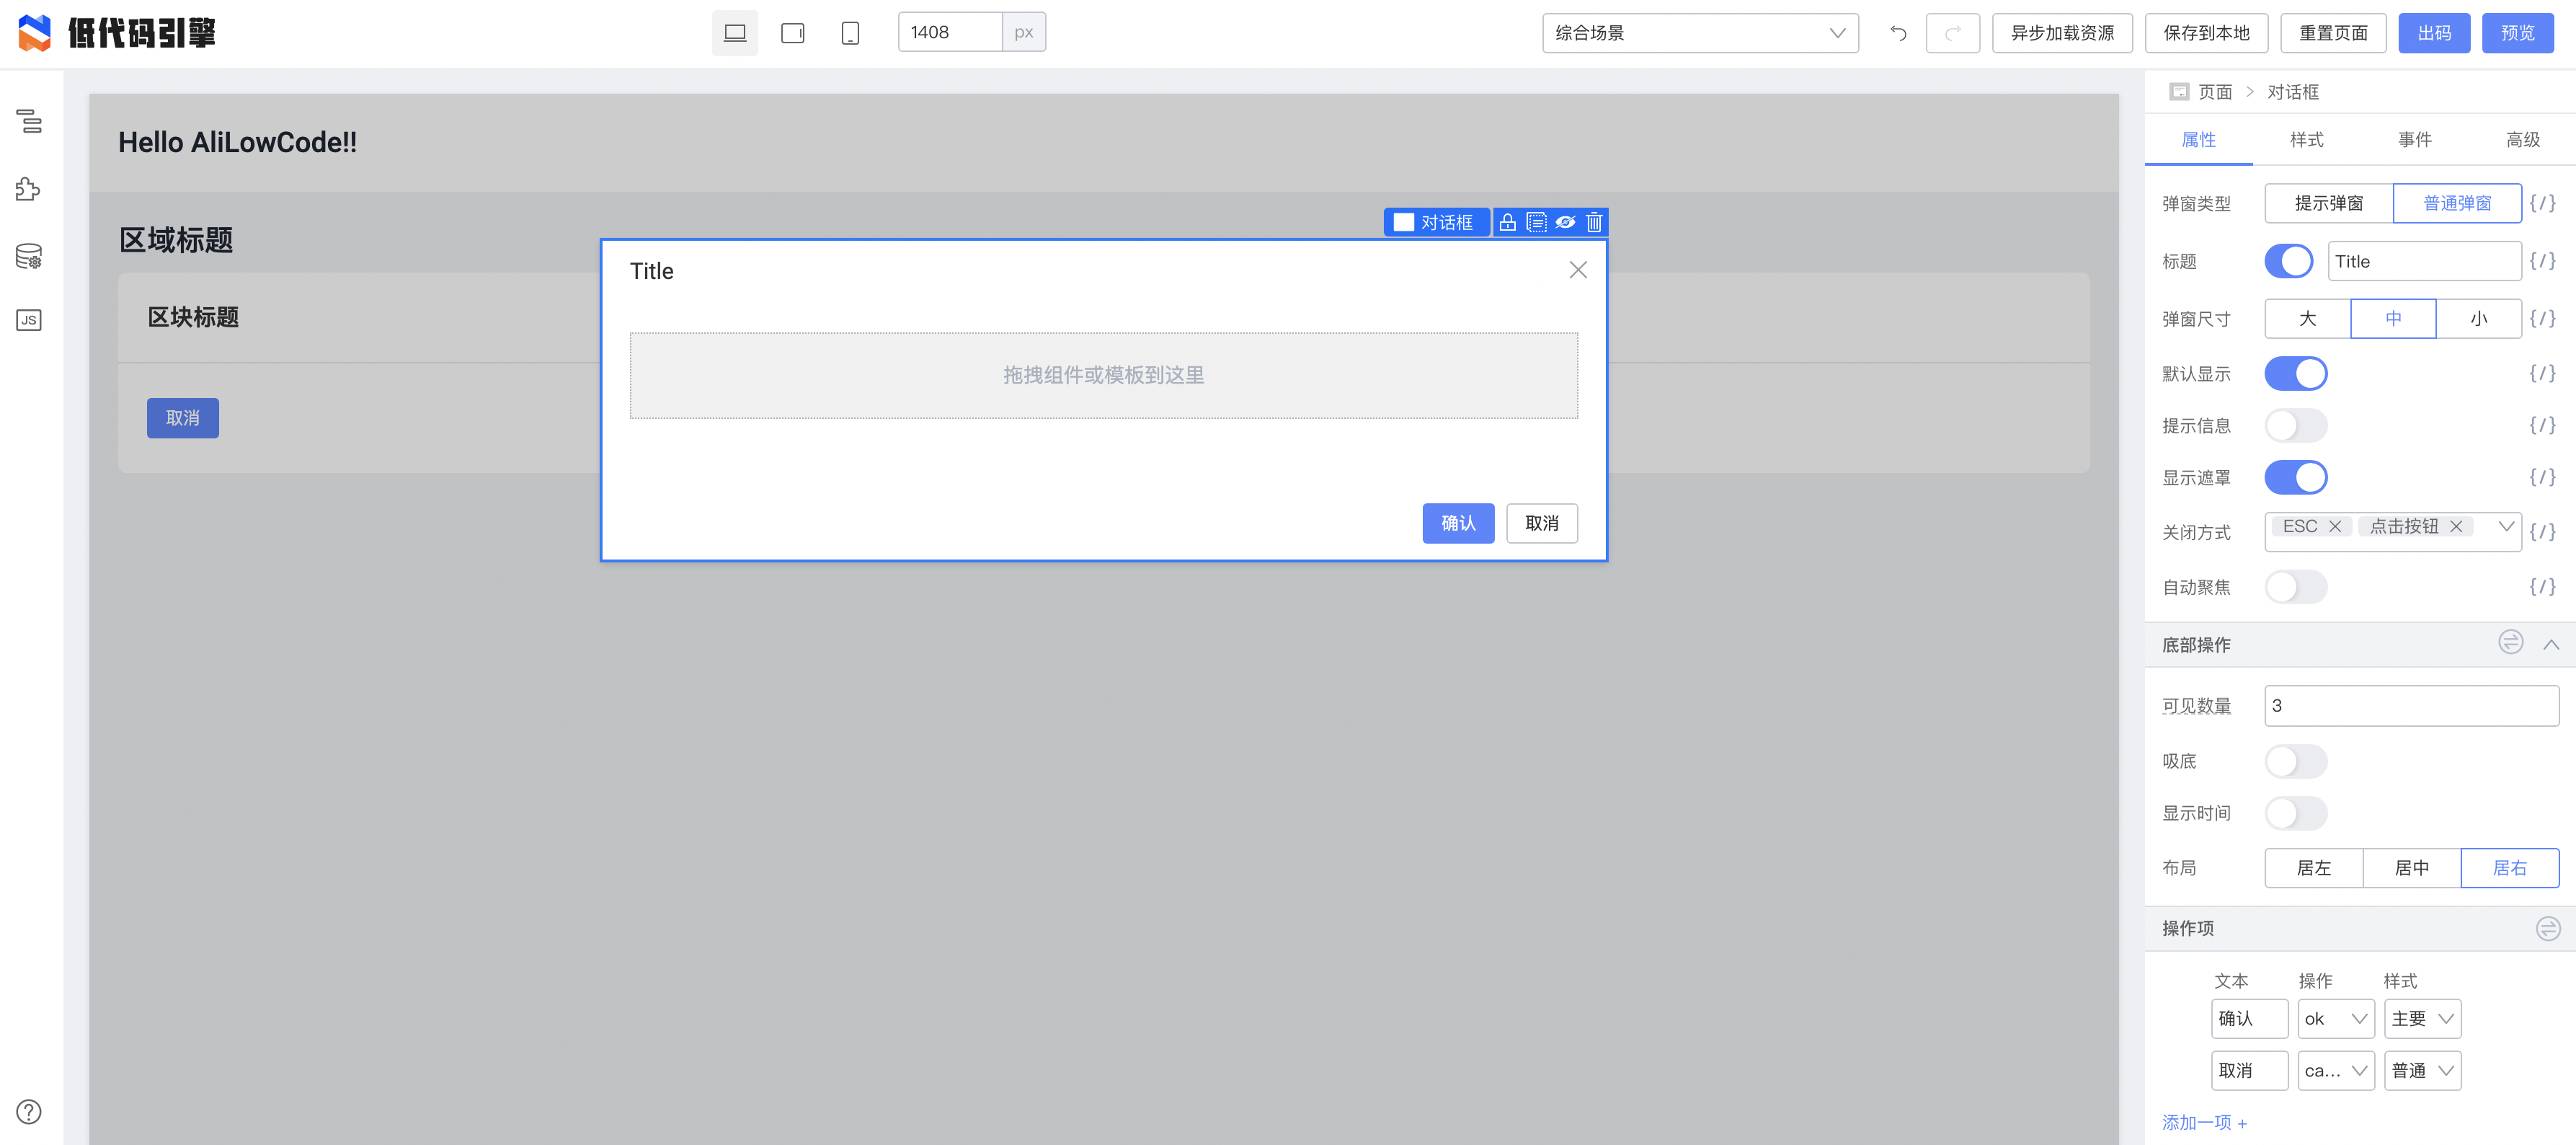The image size is (2576, 1145).
Task: Open the 主要 style dropdown
Action: (x=2422, y=1019)
